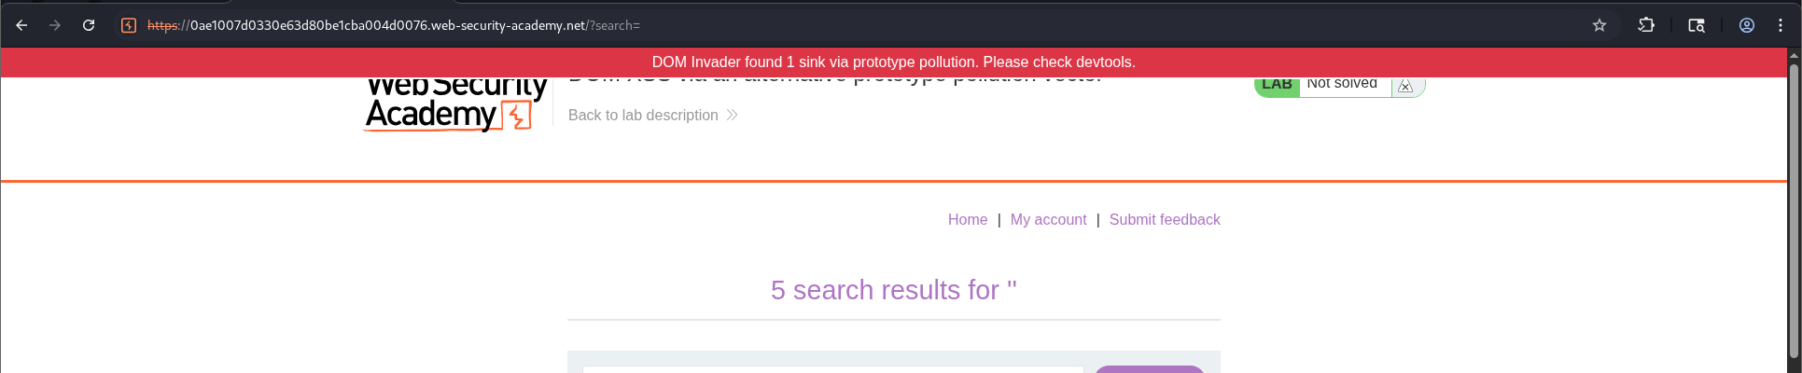Open the three-dot Chrome menu
This screenshot has width=1802, height=373.
(1781, 25)
